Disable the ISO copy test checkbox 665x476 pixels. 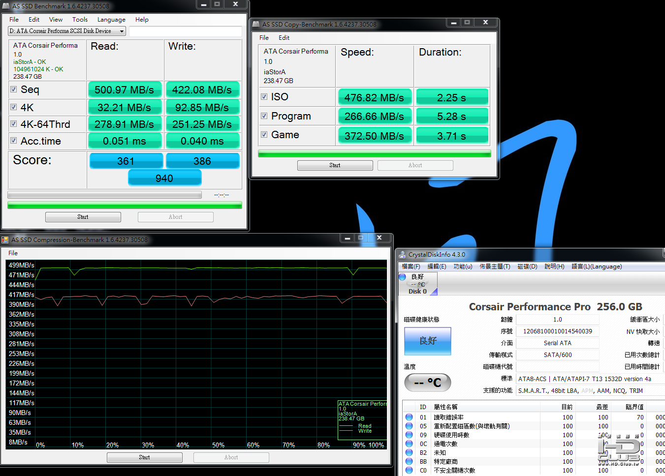tap(264, 97)
